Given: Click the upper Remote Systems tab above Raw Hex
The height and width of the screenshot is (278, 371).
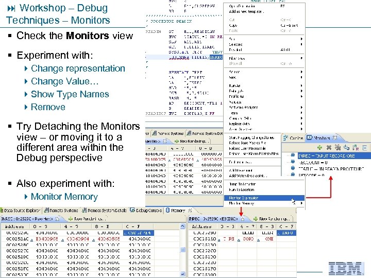Looking at the screenshot, I should point(168,133).
